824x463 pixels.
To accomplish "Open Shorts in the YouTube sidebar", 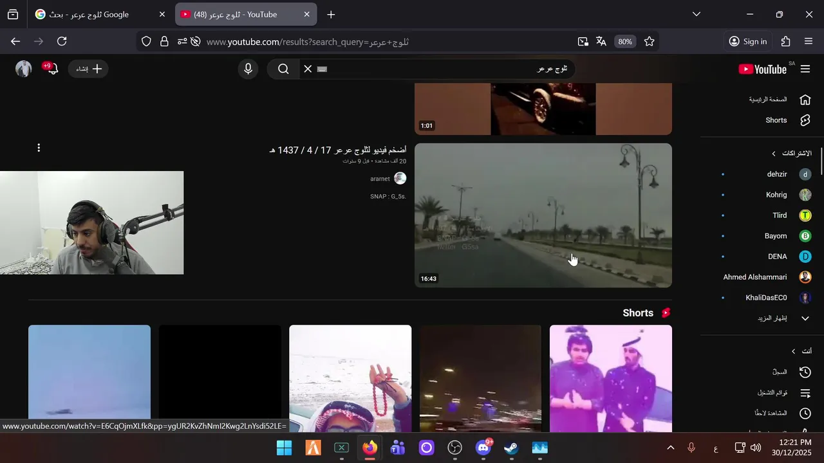I will tap(788, 120).
